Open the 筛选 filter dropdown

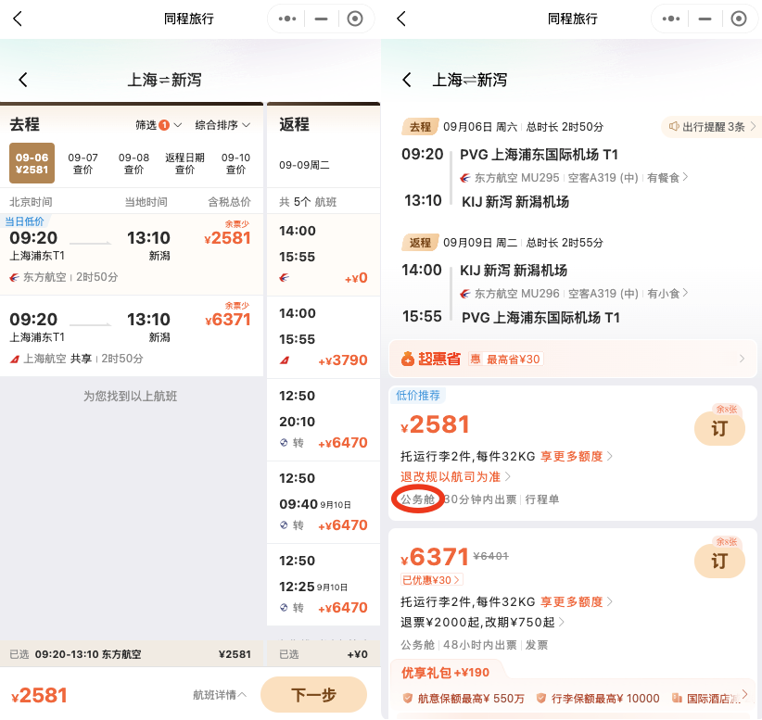(x=159, y=125)
